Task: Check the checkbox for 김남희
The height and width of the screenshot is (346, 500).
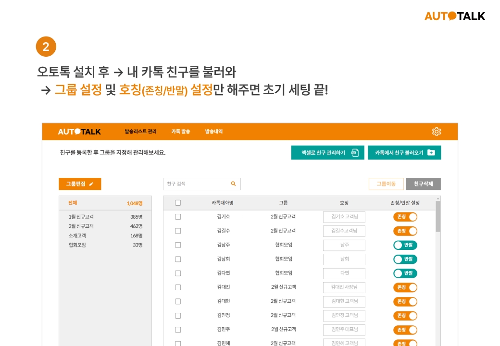Action: coord(178,259)
